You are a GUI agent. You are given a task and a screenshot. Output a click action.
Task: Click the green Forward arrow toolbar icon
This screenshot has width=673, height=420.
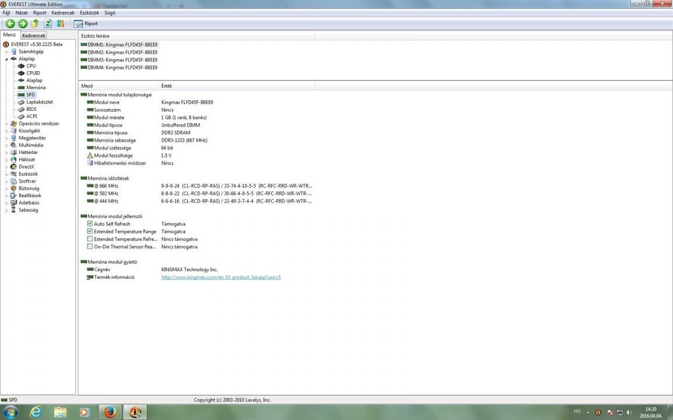[x=23, y=23]
